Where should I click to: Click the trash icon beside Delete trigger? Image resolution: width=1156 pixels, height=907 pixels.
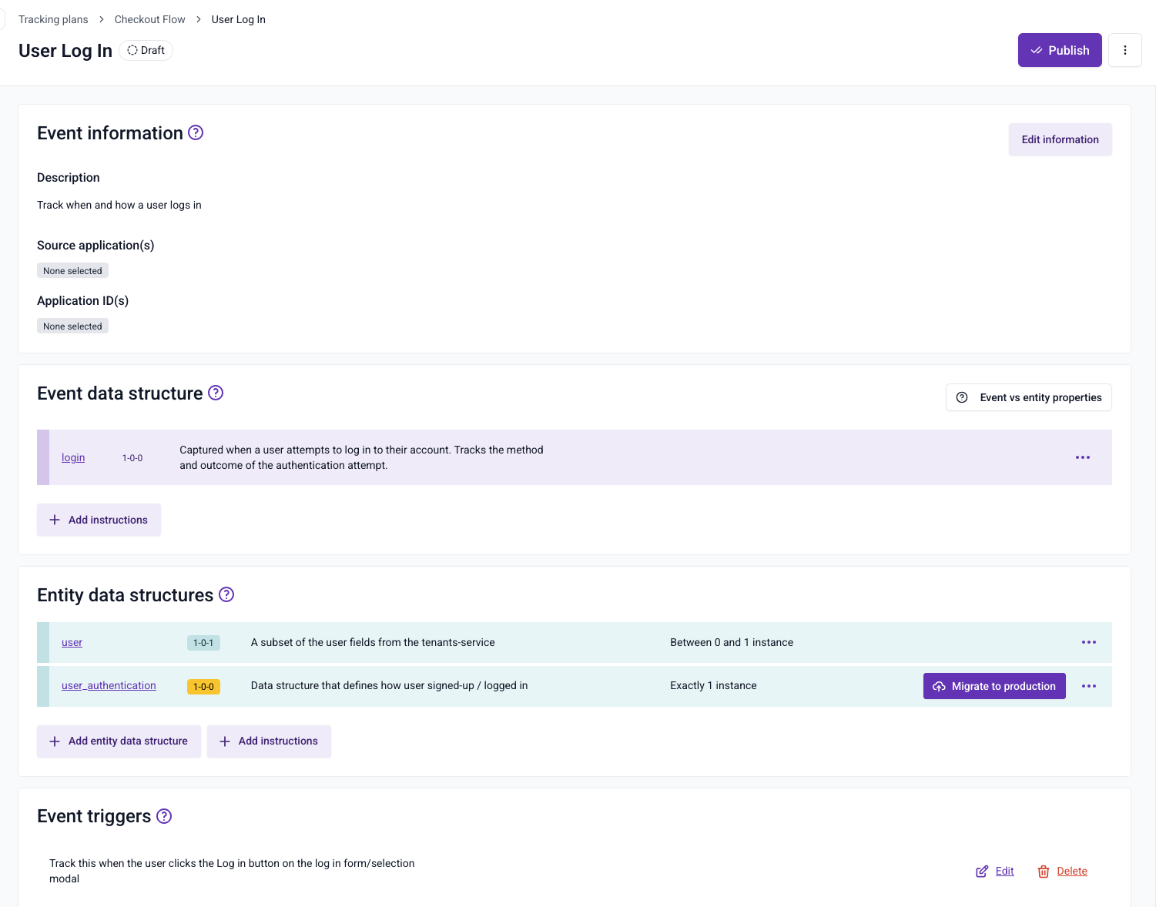[1044, 871]
